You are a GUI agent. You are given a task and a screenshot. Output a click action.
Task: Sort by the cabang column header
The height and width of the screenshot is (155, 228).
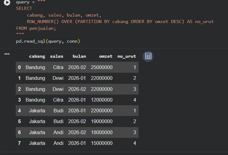point(37,56)
